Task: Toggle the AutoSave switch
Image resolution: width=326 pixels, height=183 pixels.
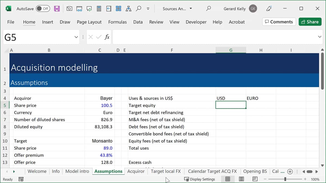Action: 43,9
